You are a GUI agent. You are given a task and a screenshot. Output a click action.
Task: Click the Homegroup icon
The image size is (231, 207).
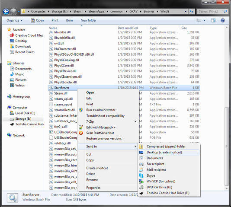coord(9,96)
